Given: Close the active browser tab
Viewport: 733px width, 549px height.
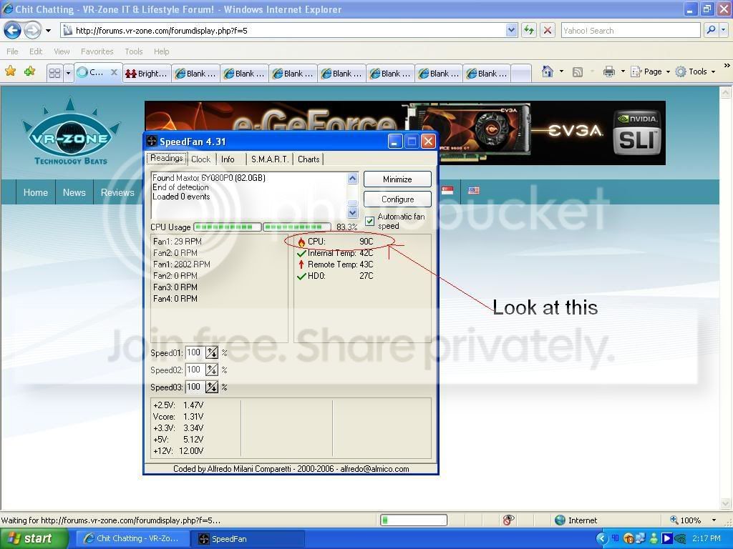Looking at the screenshot, I should pyautogui.click(x=114, y=72).
